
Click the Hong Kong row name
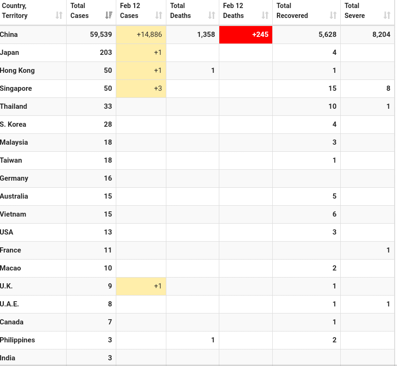(17, 70)
